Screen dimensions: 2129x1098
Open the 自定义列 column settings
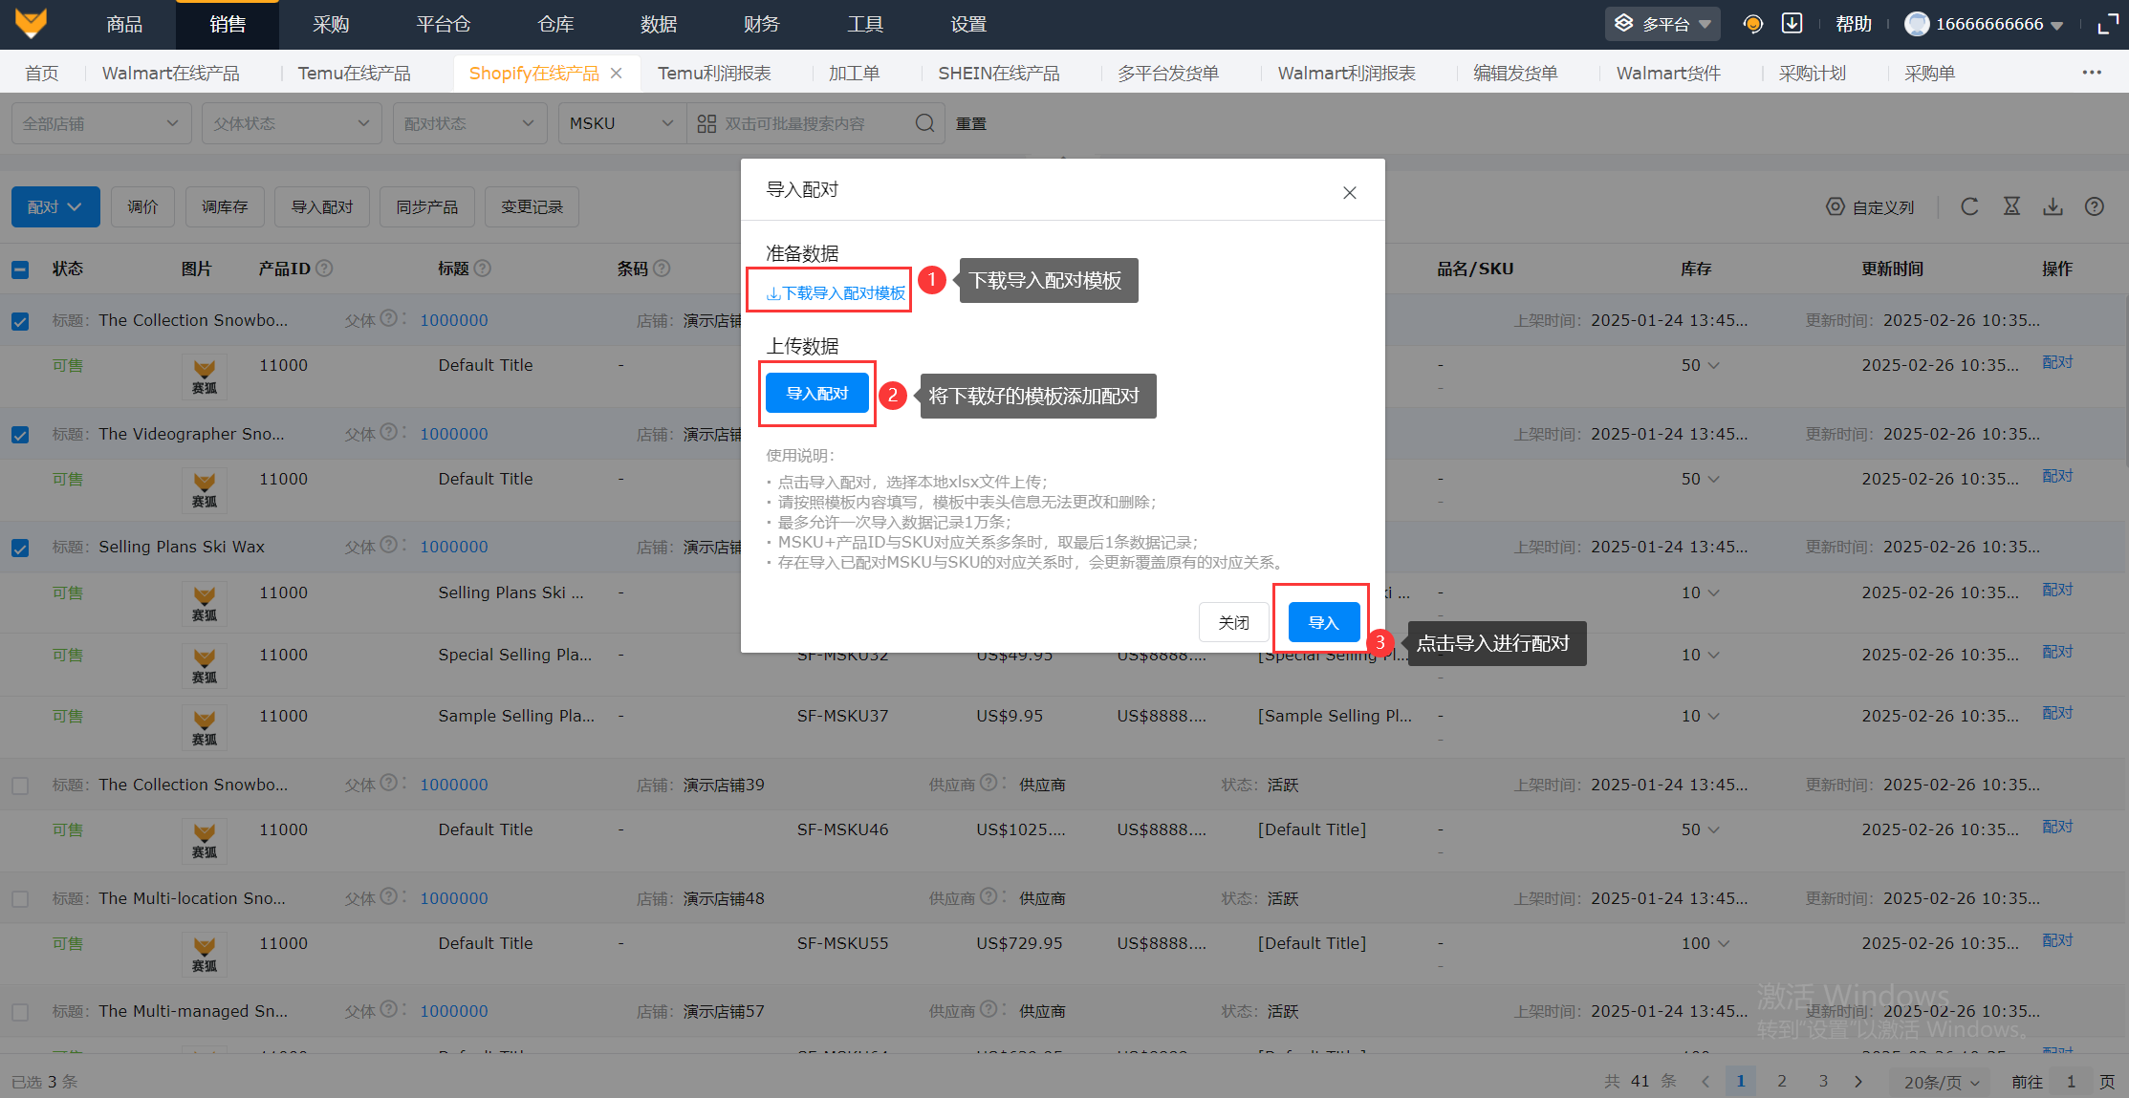(x=1871, y=206)
